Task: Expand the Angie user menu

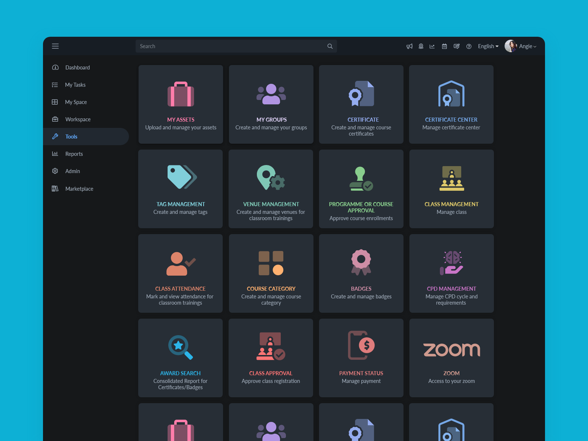Action: 528,46
